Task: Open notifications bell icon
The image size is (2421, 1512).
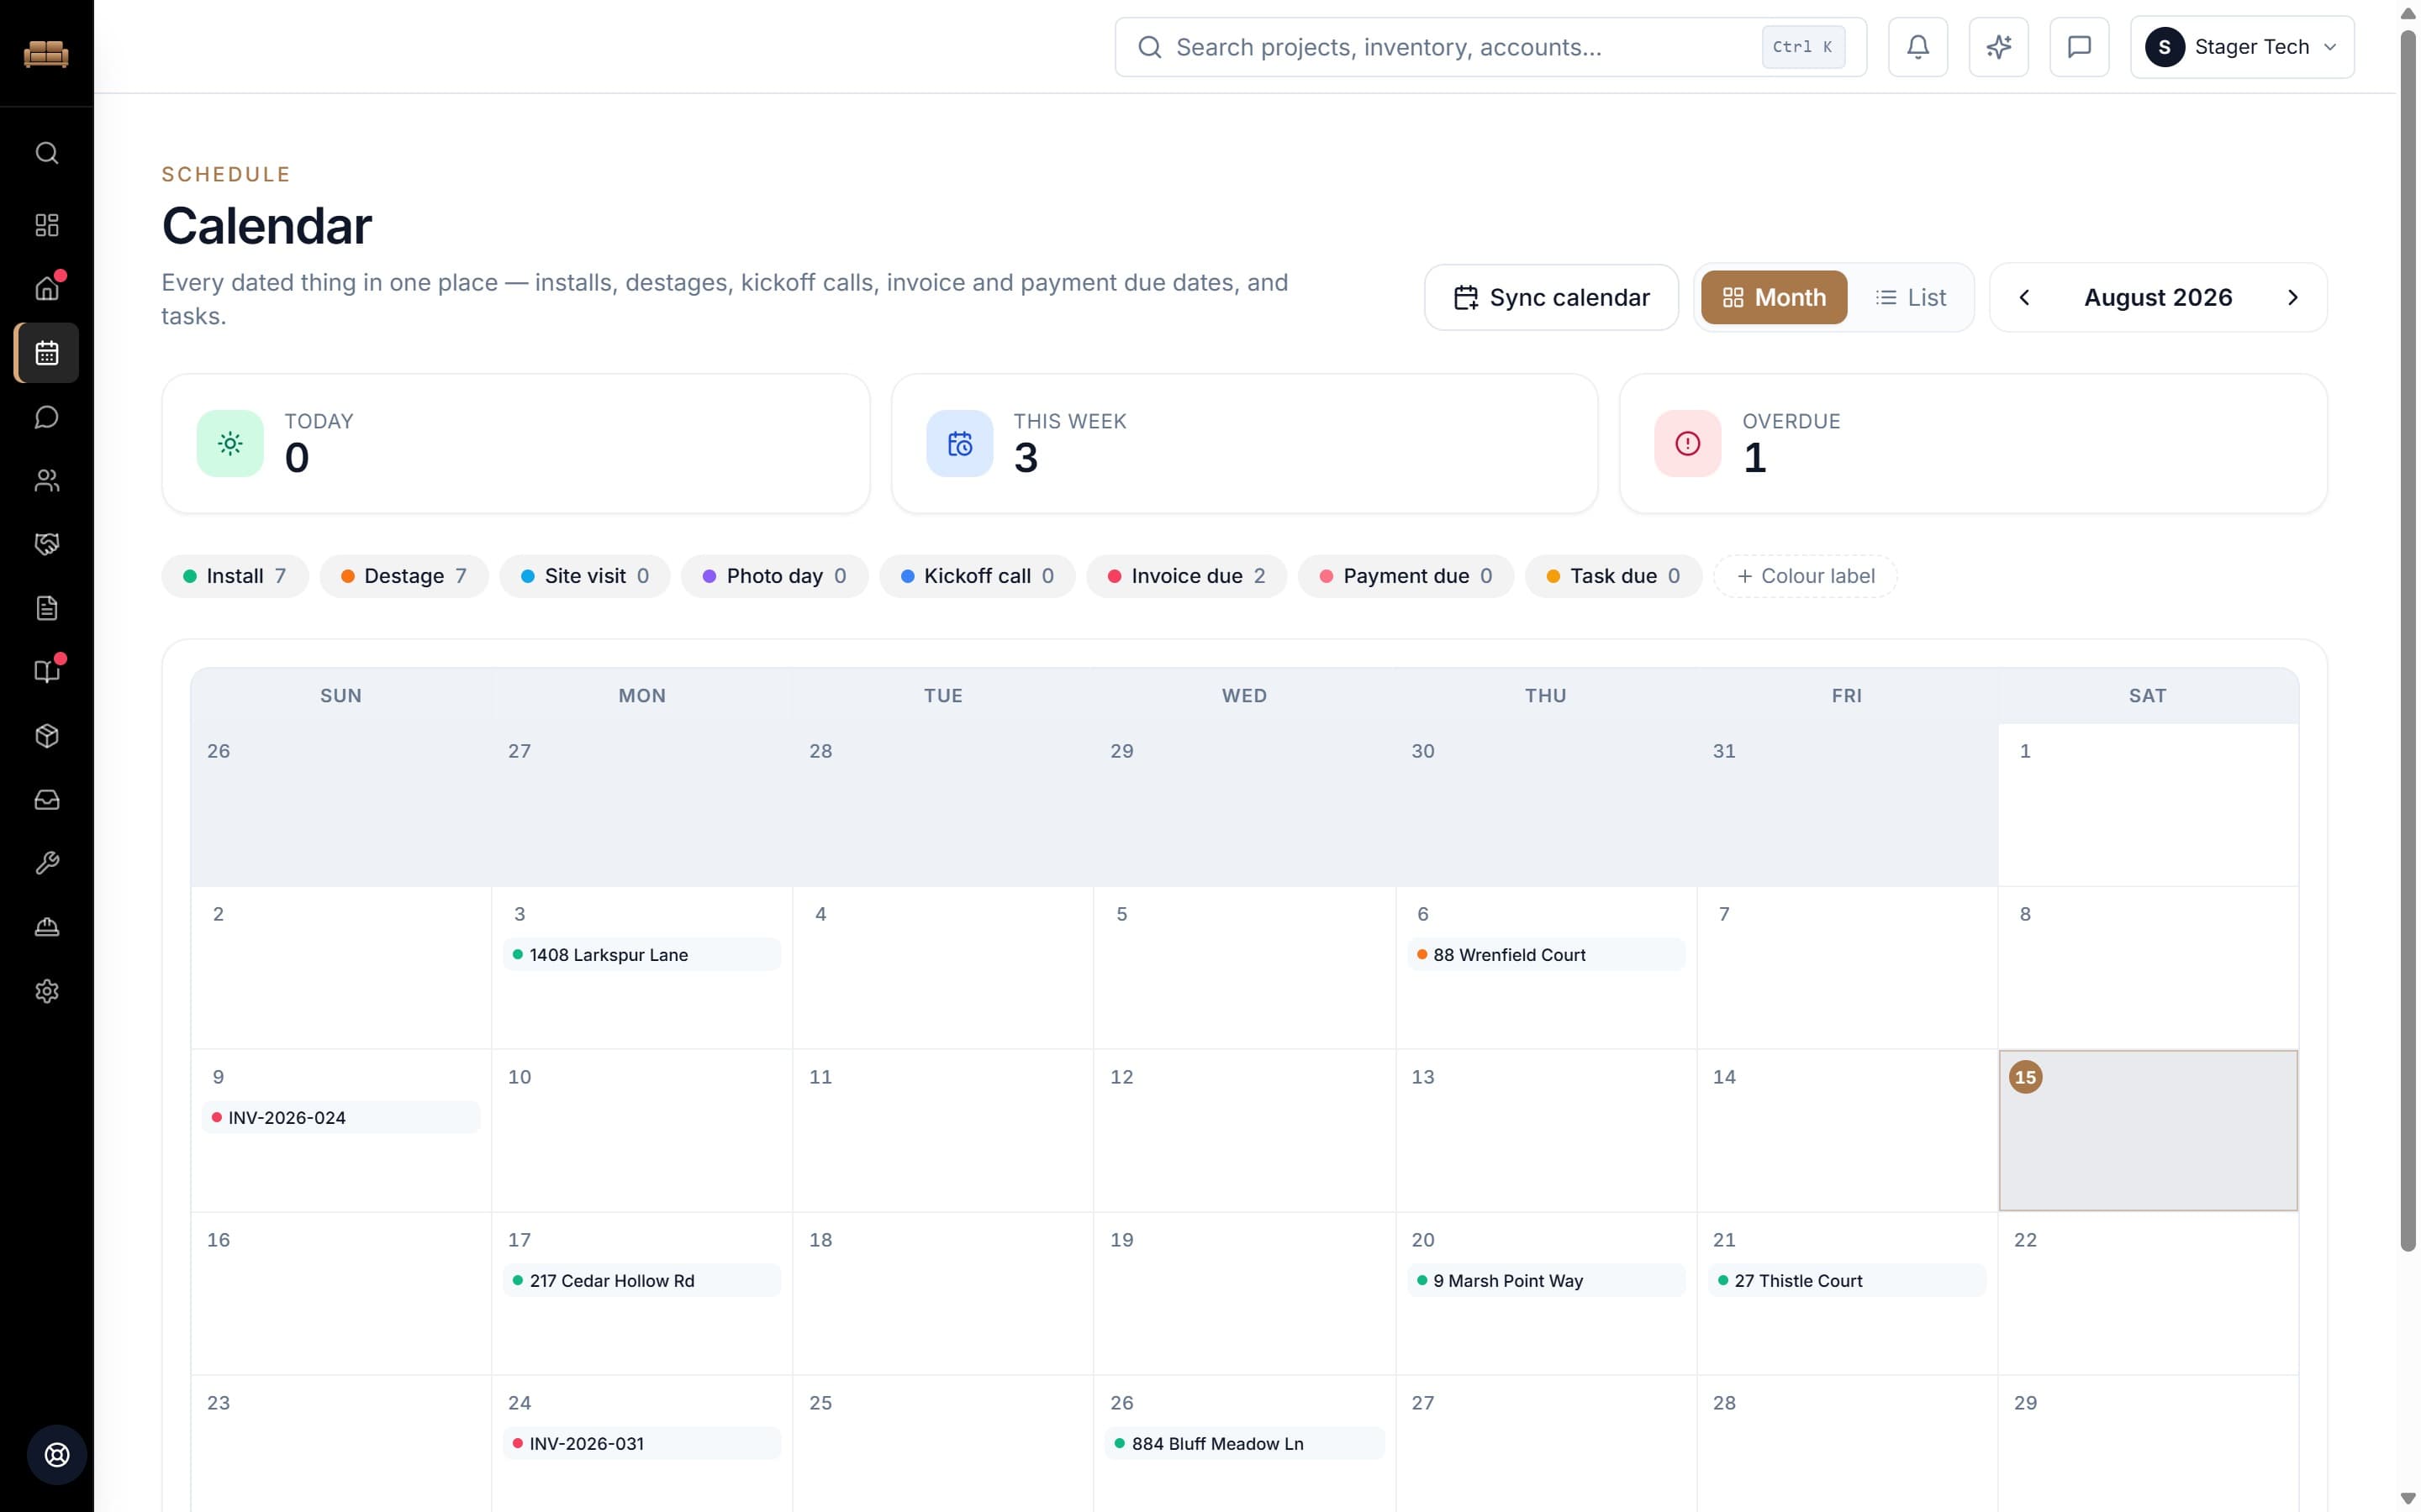Action: [1917, 47]
